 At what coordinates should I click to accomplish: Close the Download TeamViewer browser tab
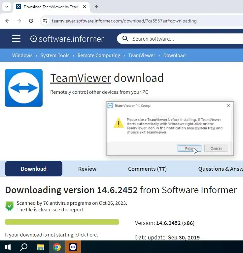85,7
